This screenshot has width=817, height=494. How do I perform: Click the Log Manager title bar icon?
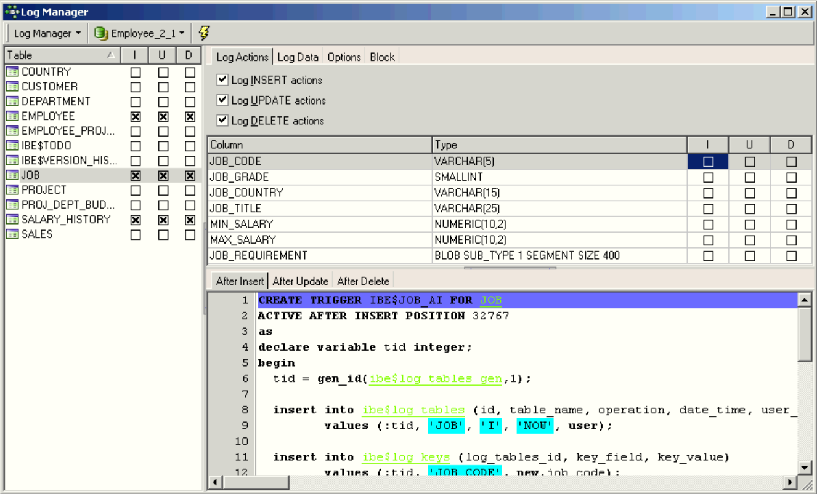pos(11,12)
